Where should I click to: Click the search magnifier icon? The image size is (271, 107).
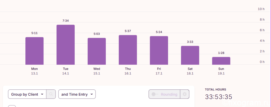point(51,94)
